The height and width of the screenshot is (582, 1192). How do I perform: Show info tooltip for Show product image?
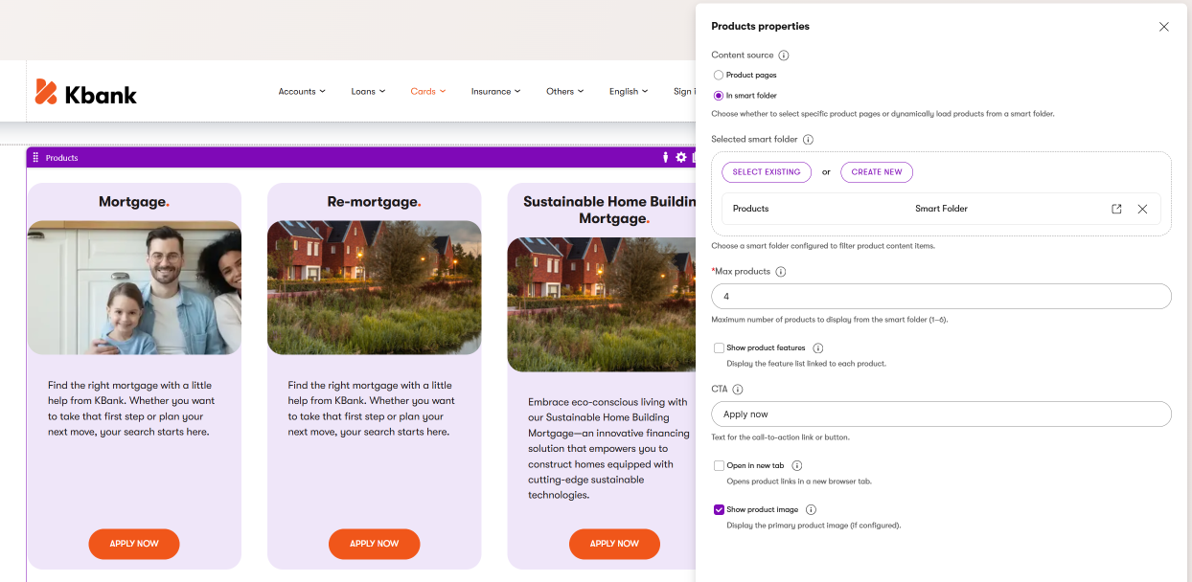(x=811, y=509)
